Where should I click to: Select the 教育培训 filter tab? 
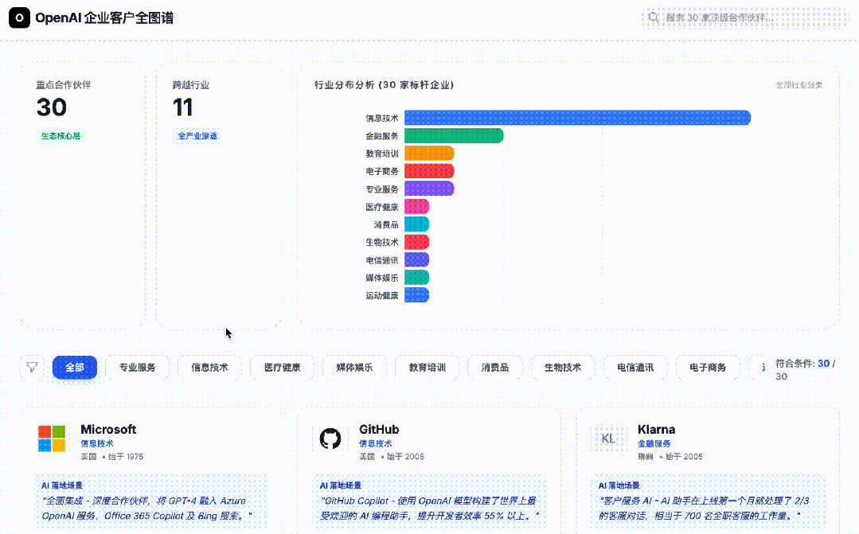point(428,368)
